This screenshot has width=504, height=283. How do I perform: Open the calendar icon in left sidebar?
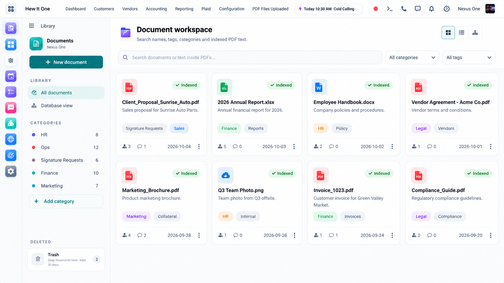[x=11, y=76]
